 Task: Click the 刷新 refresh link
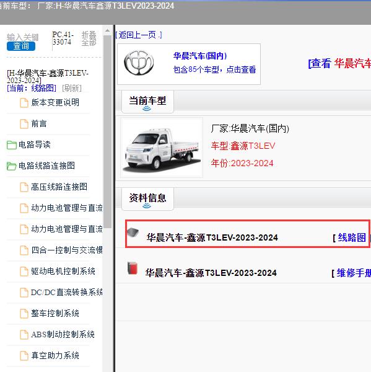(72, 88)
